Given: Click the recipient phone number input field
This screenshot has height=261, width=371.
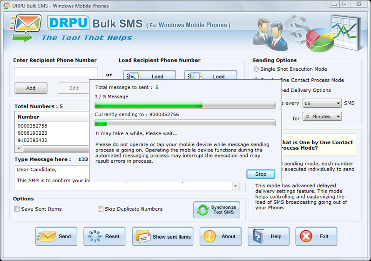Looking at the screenshot, I should pos(56,72).
